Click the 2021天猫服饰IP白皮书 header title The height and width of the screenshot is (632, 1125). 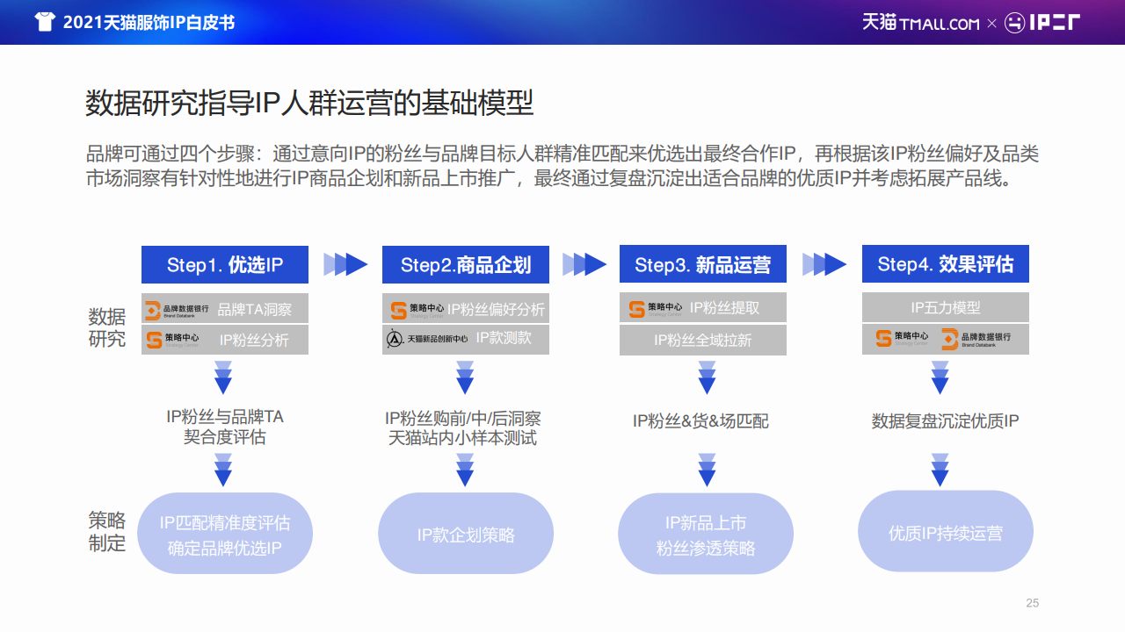[x=149, y=23]
